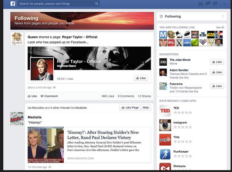
Task: Open the Following RSS feed icon
Action: [x=161, y=16]
